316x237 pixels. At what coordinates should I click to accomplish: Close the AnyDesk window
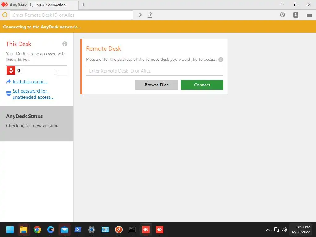pos(309,5)
